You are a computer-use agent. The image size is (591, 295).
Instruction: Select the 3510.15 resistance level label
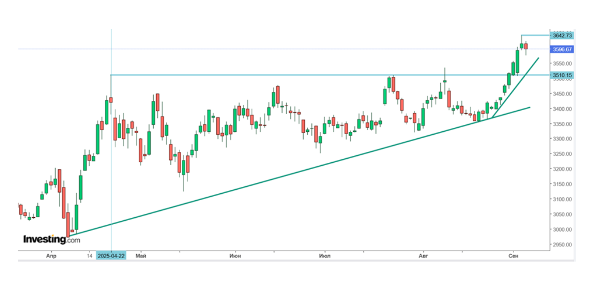562,75
